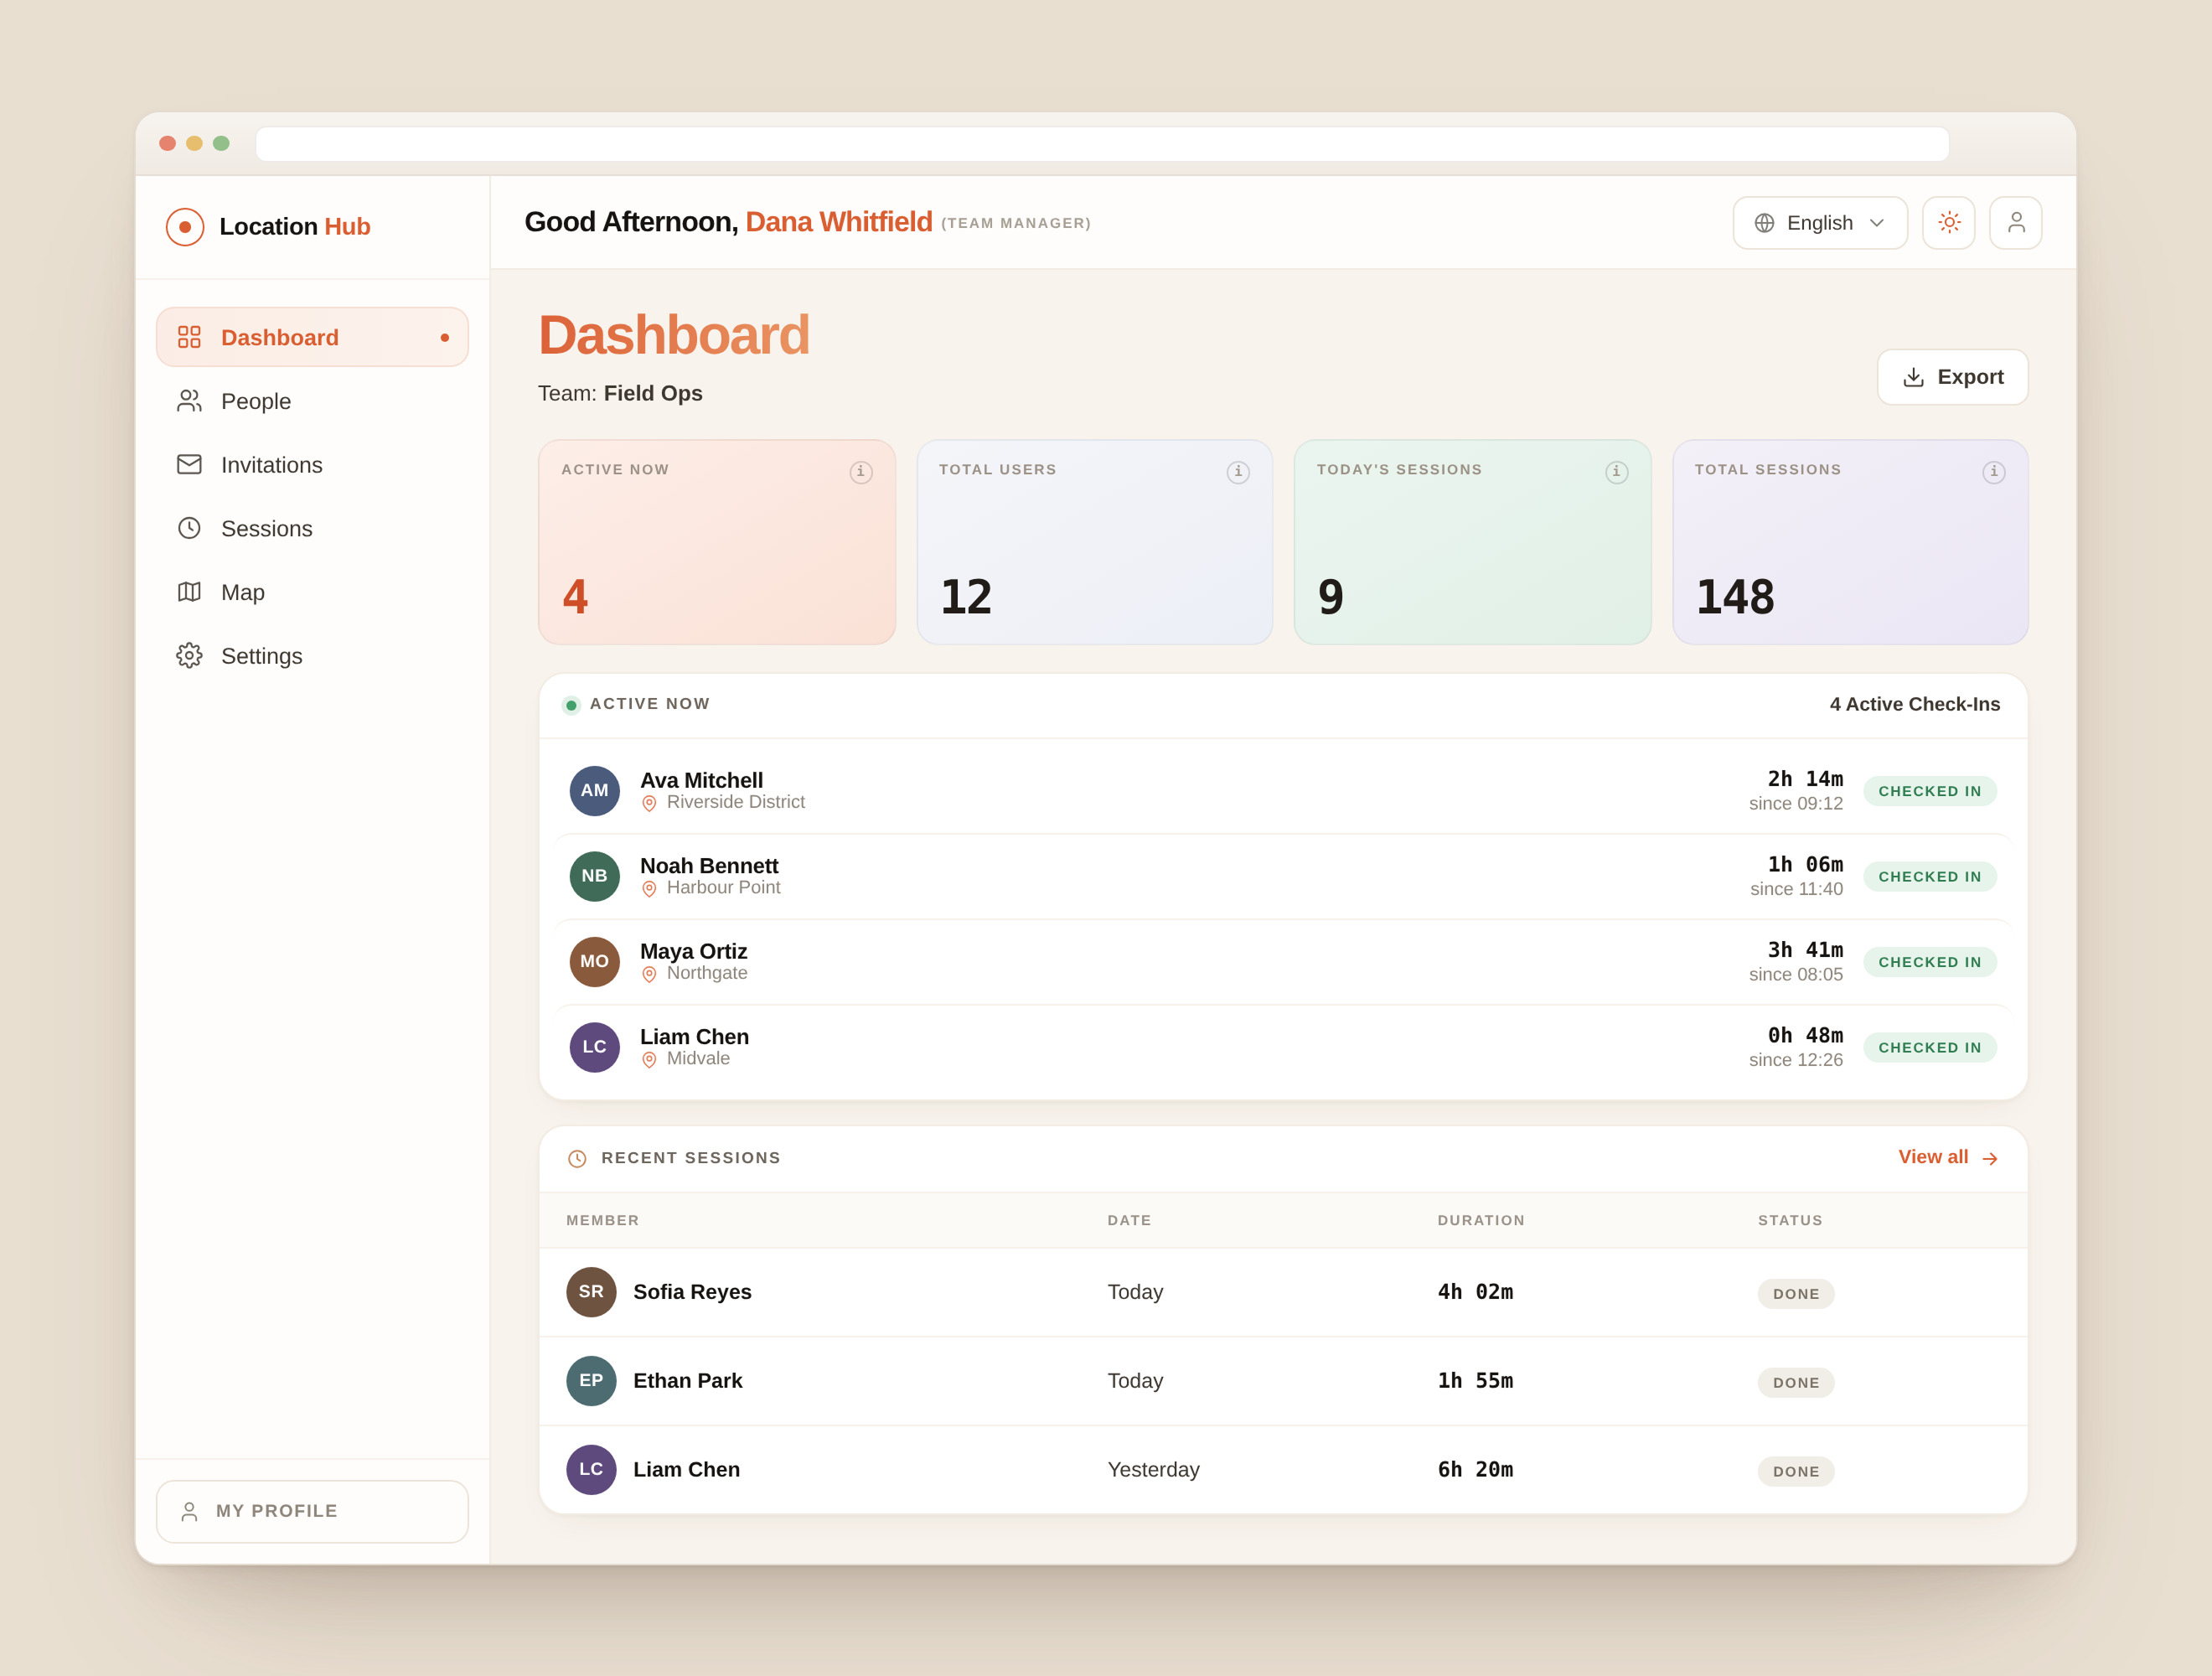Click Noah Bennett's Checked In badge
Image resolution: width=2212 pixels, height=1676 pixels.
click(x=1929, y=876)
